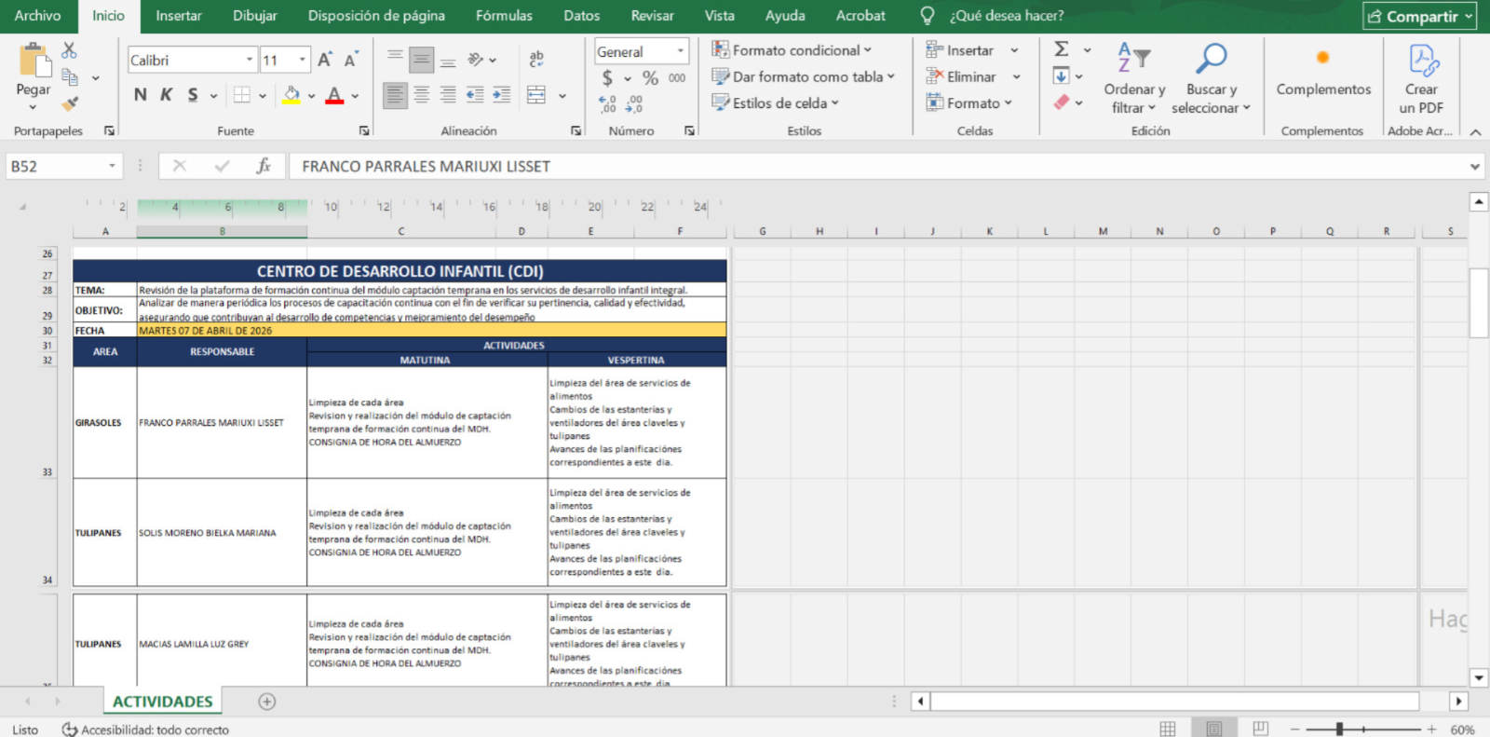1490x737 pixels.
Task: Select the Format Painter brush icon
Action: pos(69,103)
